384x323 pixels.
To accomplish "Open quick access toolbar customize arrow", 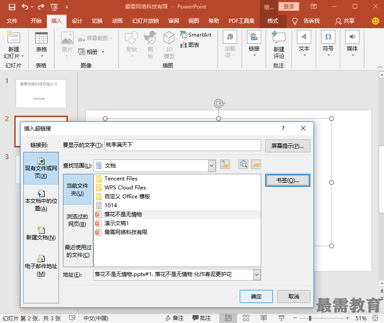I will 67,7.
